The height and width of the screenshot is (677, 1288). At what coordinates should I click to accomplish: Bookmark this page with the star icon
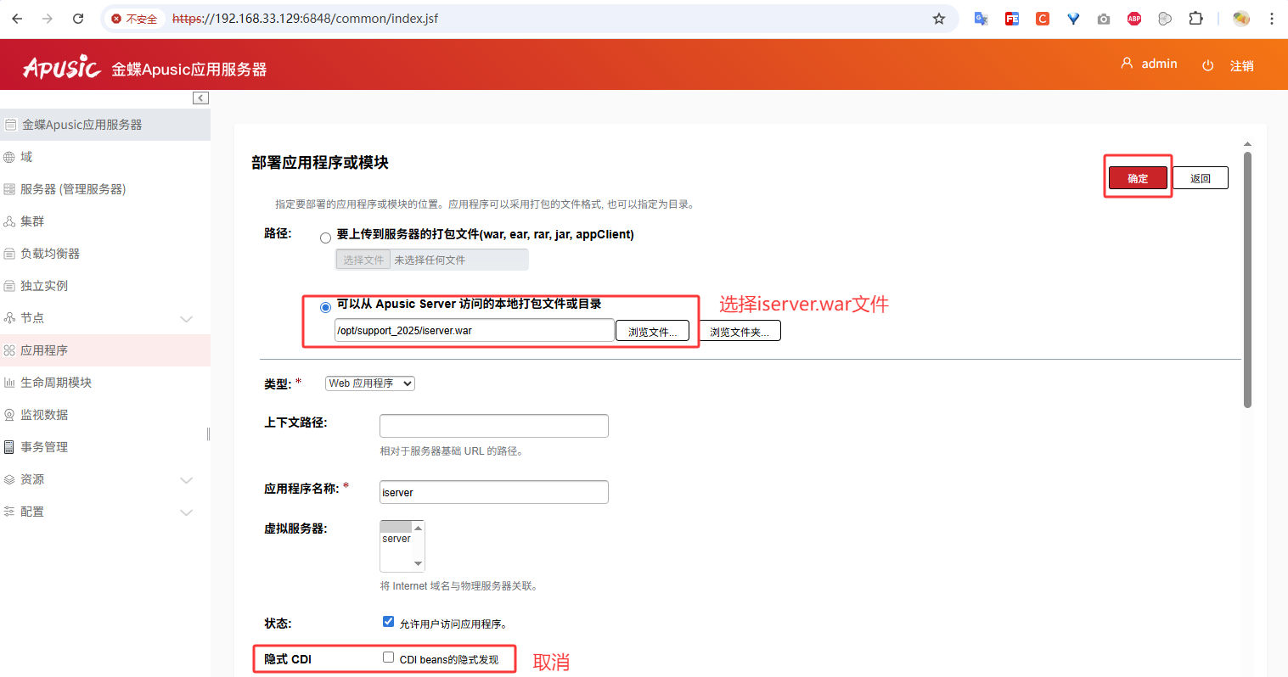[x=939, y=19]
